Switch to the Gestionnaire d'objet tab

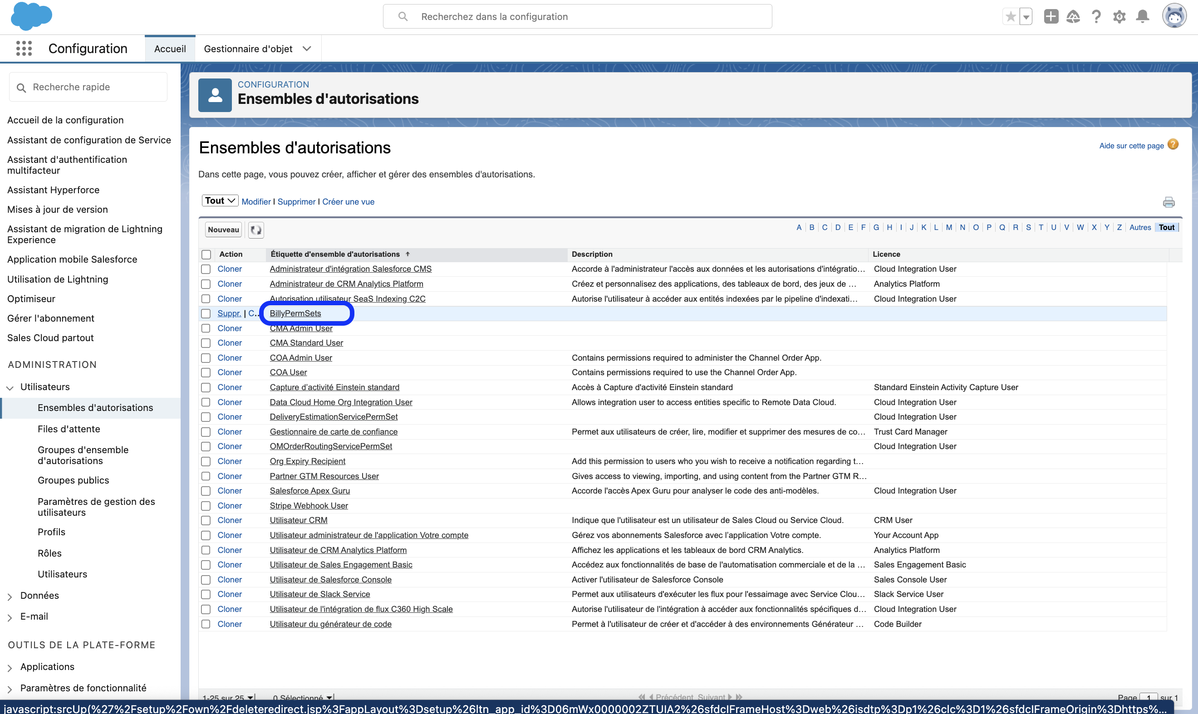(248, 49)
